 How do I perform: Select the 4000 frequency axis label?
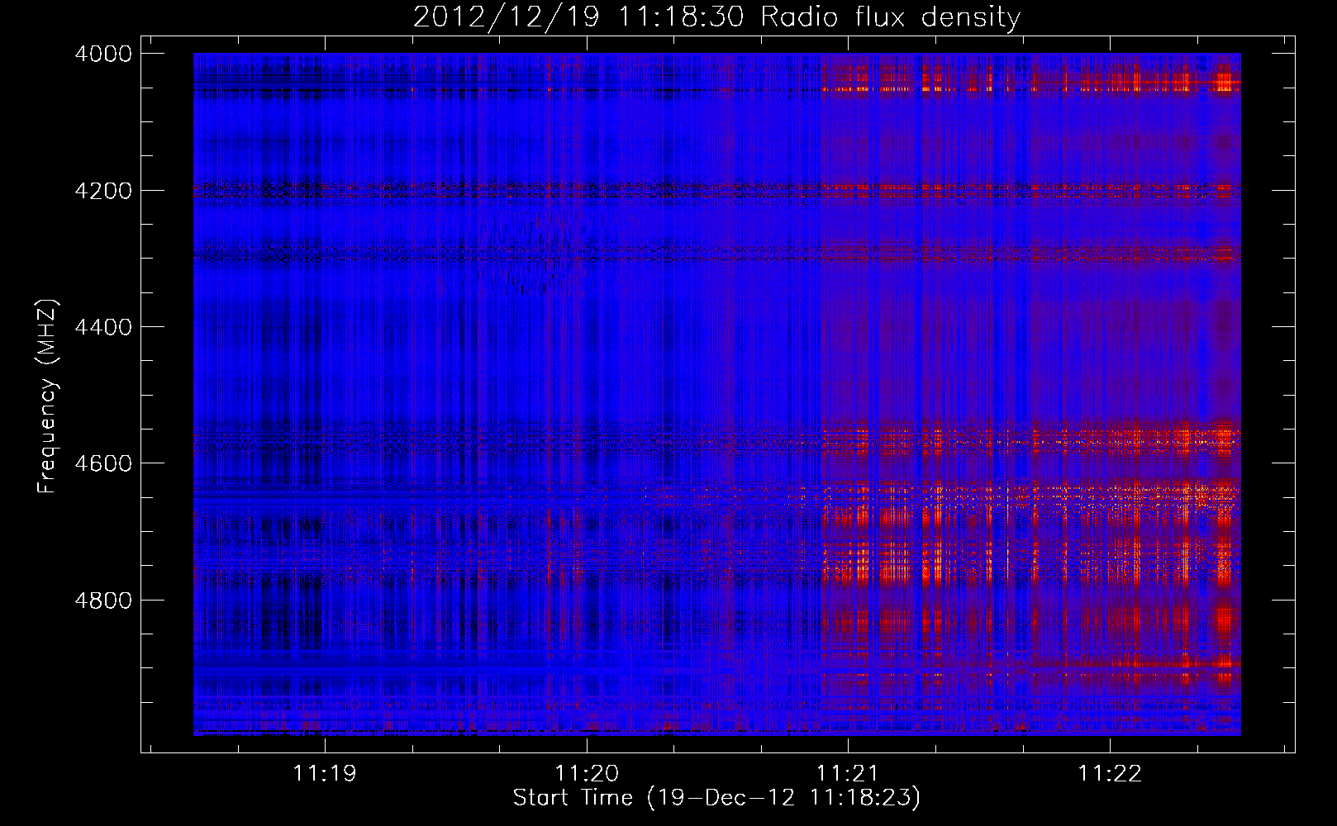[x=103, y=54]
